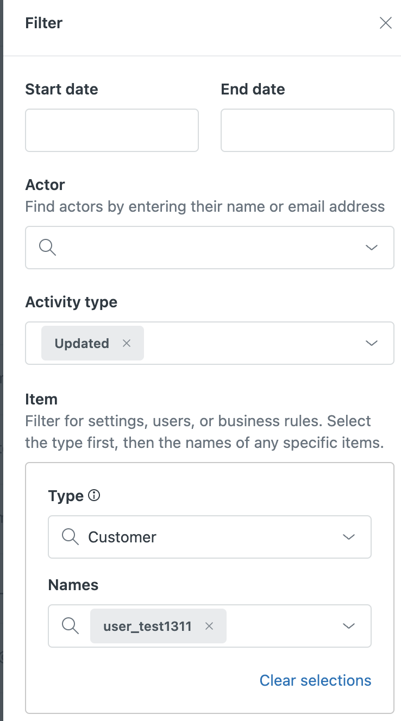Close the Filter panel

[385, 23]
